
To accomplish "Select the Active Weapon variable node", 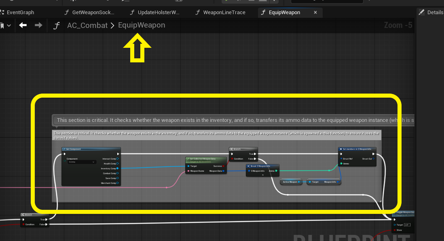I will coord(291,182).
